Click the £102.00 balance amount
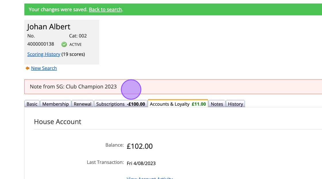Image resolution: width=322 pixels, height=179 pixels. click(140, 146)
